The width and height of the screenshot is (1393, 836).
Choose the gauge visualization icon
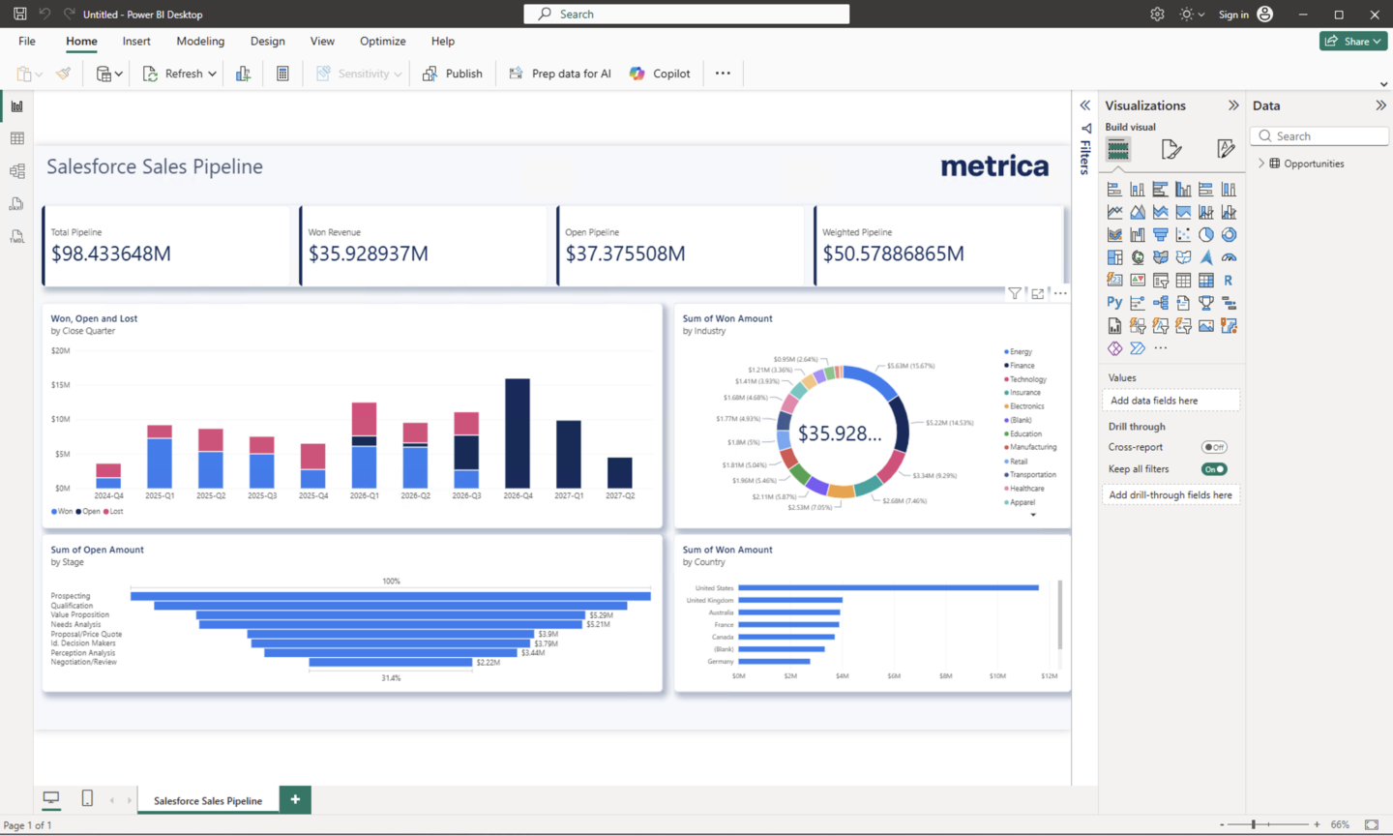pos(1229,257)
